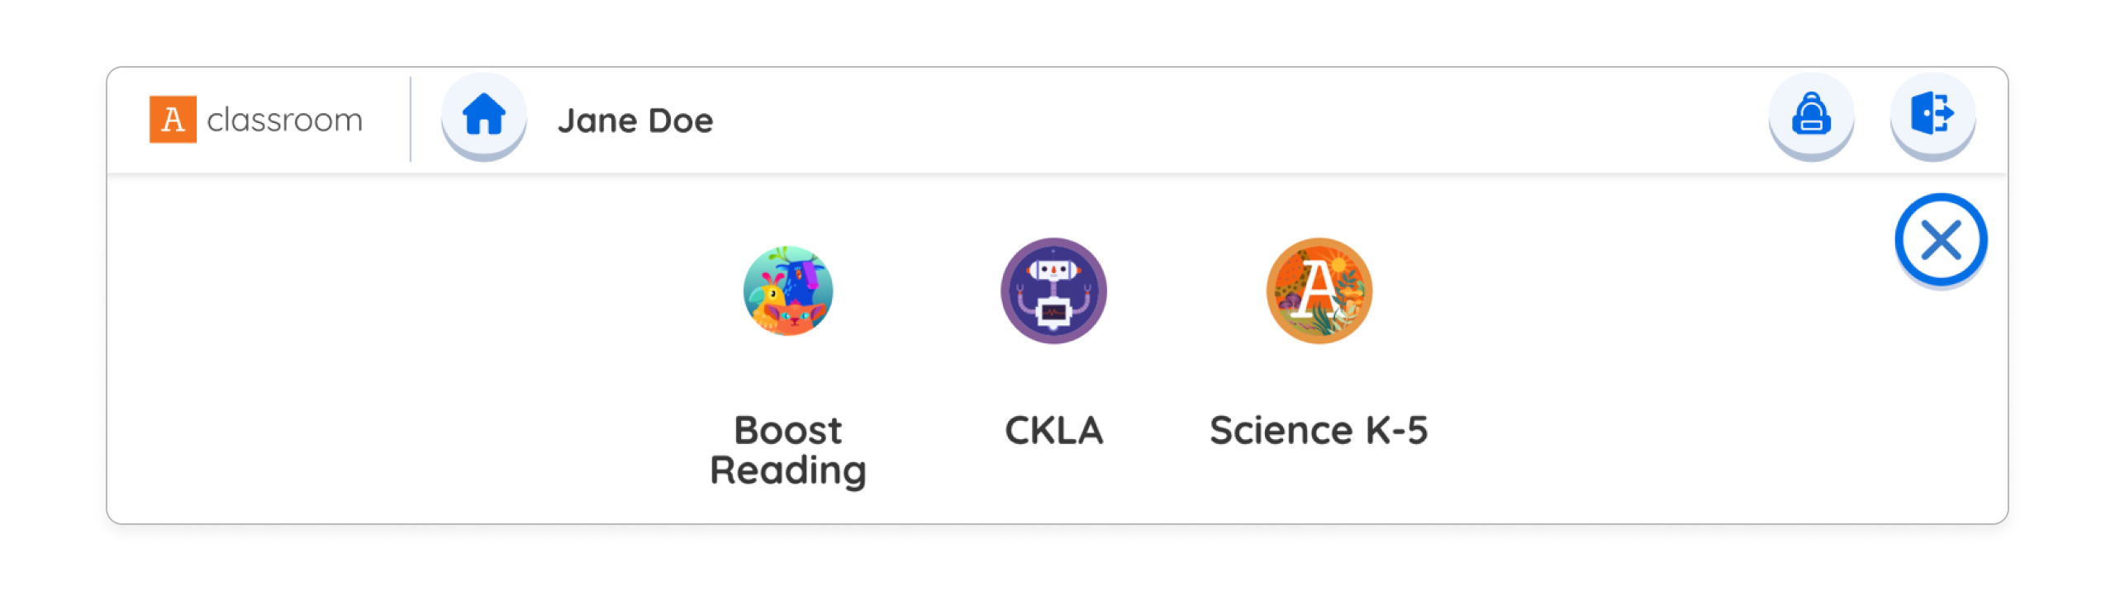Viewport: 2115px width, 591px height.
Task: Return home via the house button
Action: point(483,117)
